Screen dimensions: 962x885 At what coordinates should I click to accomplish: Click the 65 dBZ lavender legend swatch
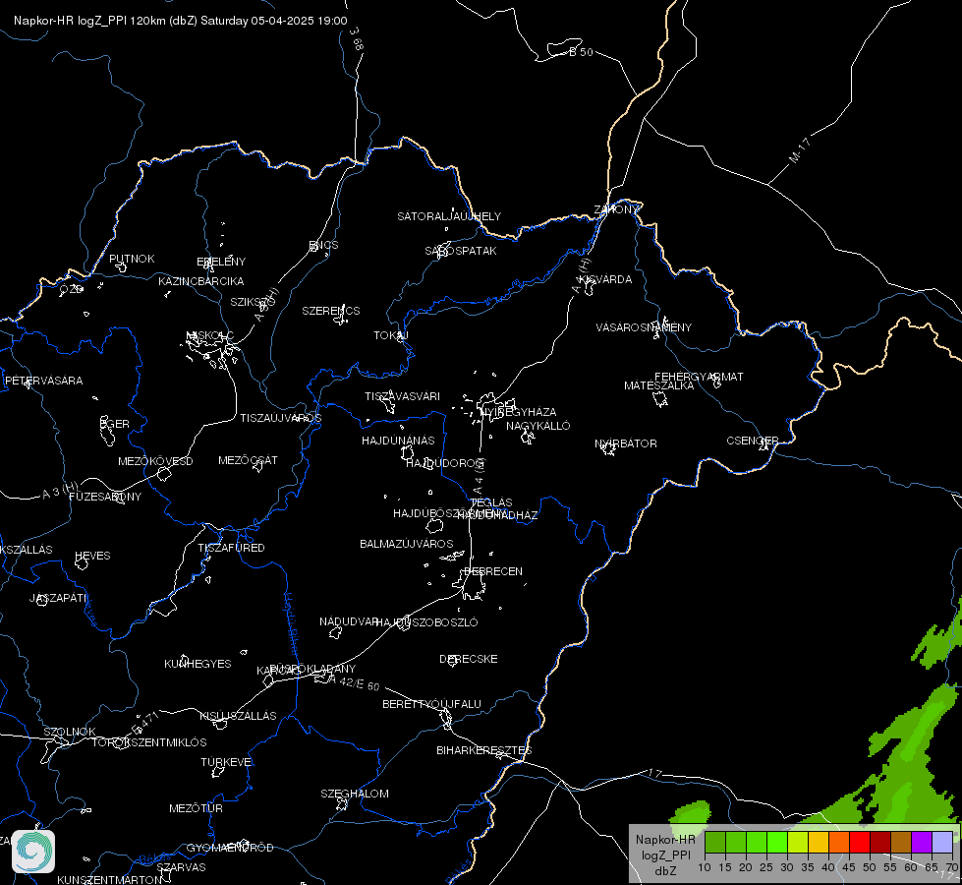[941, 842]
